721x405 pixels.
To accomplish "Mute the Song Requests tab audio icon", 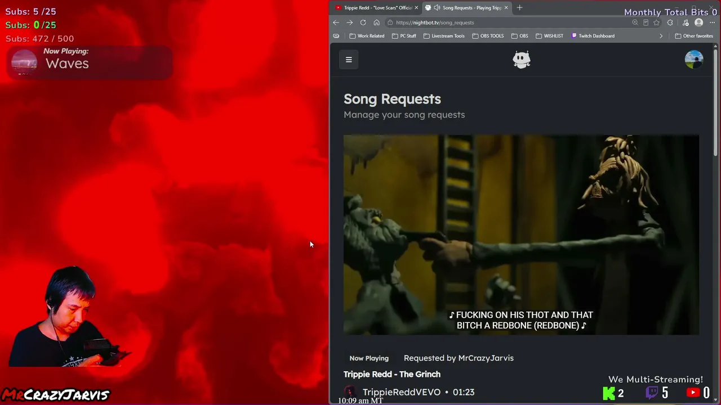I will [x=437, y=8].
